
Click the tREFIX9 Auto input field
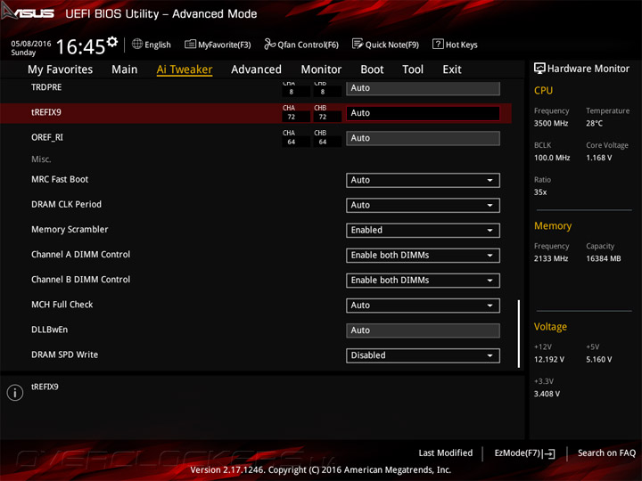(x=423, y=113)
